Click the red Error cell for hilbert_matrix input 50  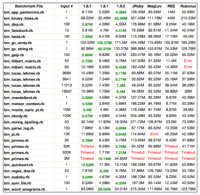188,61
